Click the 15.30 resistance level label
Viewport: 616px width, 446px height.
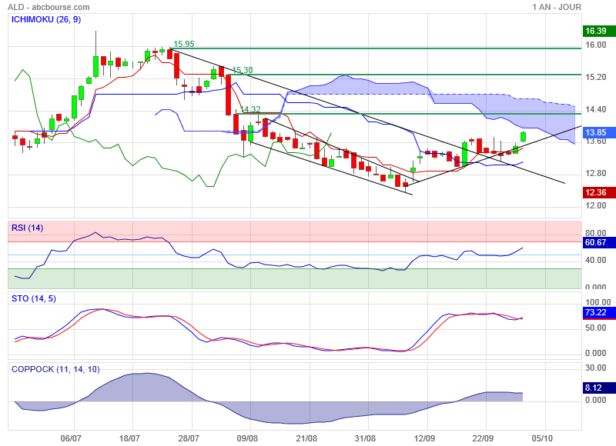pos(242,70)
